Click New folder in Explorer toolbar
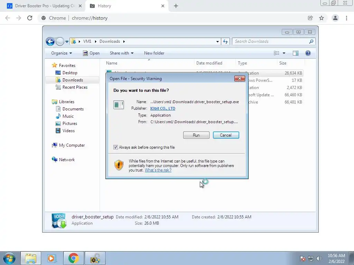Image resolution: width=354 pixels, height=265 pixels. [154, 53]
